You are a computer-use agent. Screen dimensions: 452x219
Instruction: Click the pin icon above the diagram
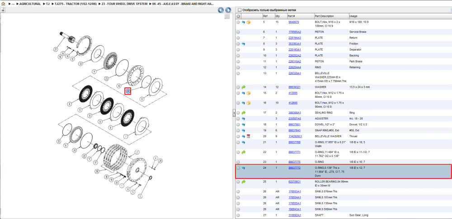coord(3,10)
